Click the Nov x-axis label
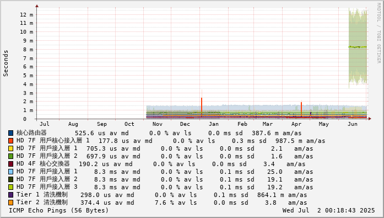Image resolution: width=384 pixels, height=218 pixels. click(158, 124)
